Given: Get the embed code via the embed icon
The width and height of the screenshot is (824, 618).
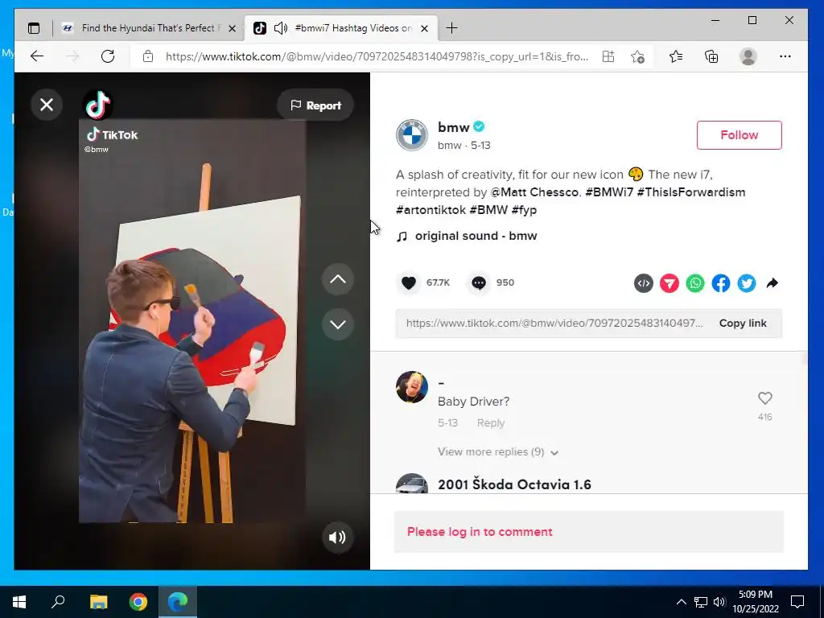Looking at the screenshot, I should click(x=643, y=284).
